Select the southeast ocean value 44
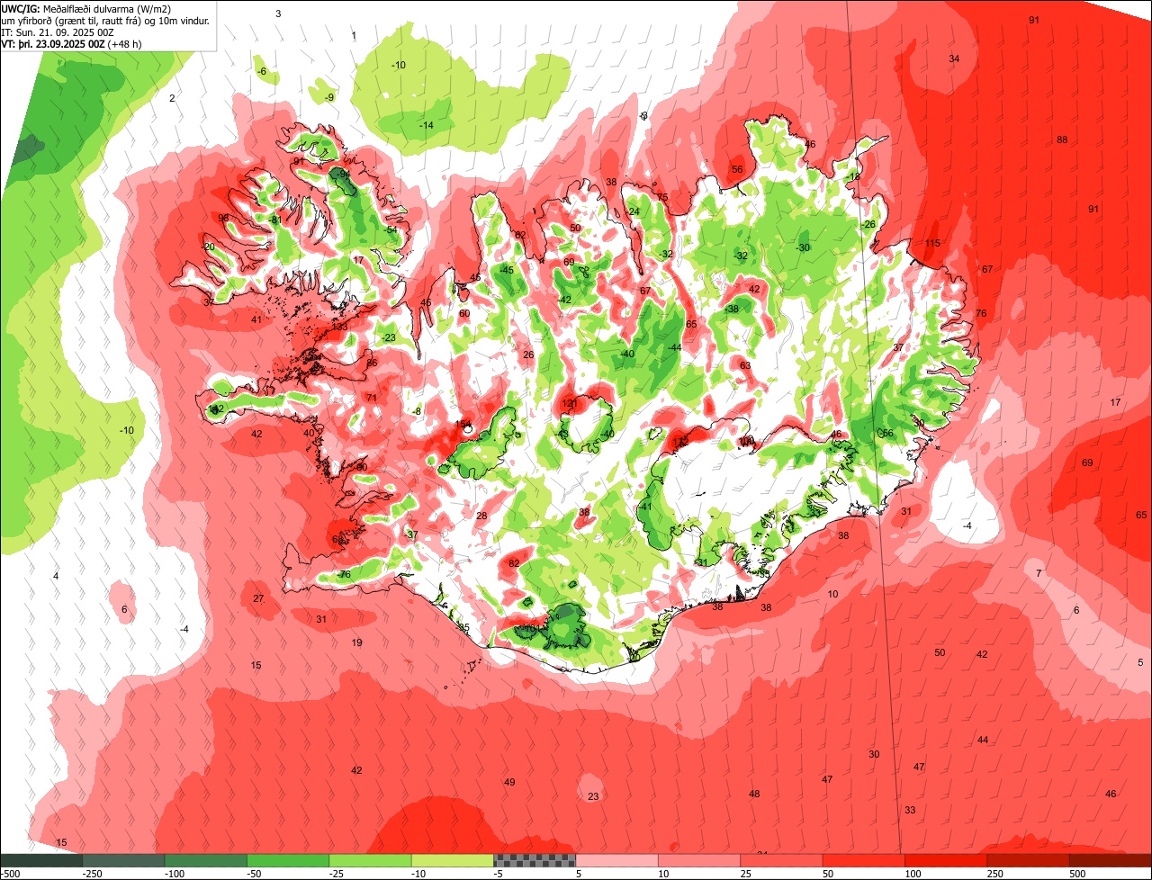1152x880 pixels. [x=983, y=741]
